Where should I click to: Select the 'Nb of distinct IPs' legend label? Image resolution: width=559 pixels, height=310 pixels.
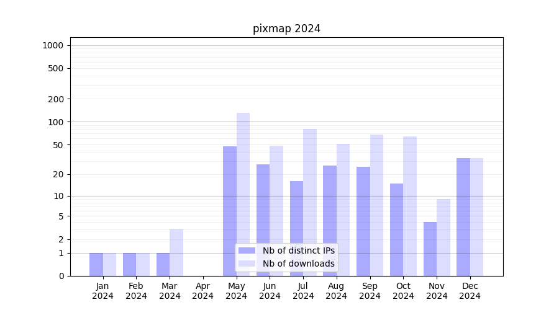coord(298,250)
